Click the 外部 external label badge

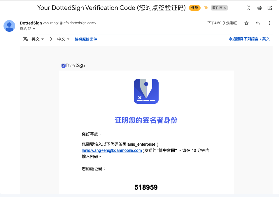click(x=195, y=8)
